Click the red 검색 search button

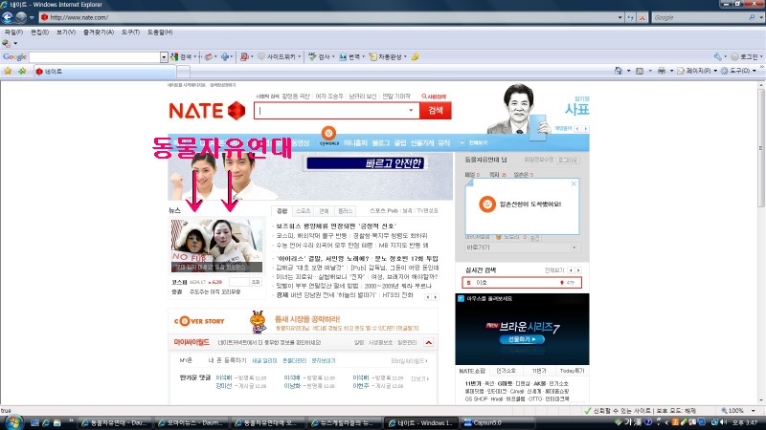click(436, 111)
